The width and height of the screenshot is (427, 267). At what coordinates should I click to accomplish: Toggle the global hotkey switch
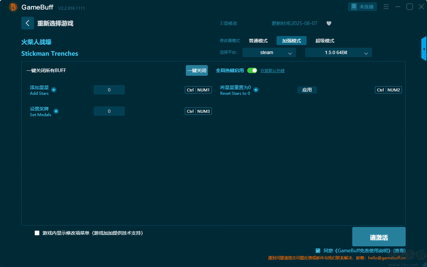pyautogui.click(x=252, y=70)
